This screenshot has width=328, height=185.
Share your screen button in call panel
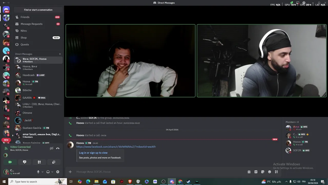click(25, 162)
